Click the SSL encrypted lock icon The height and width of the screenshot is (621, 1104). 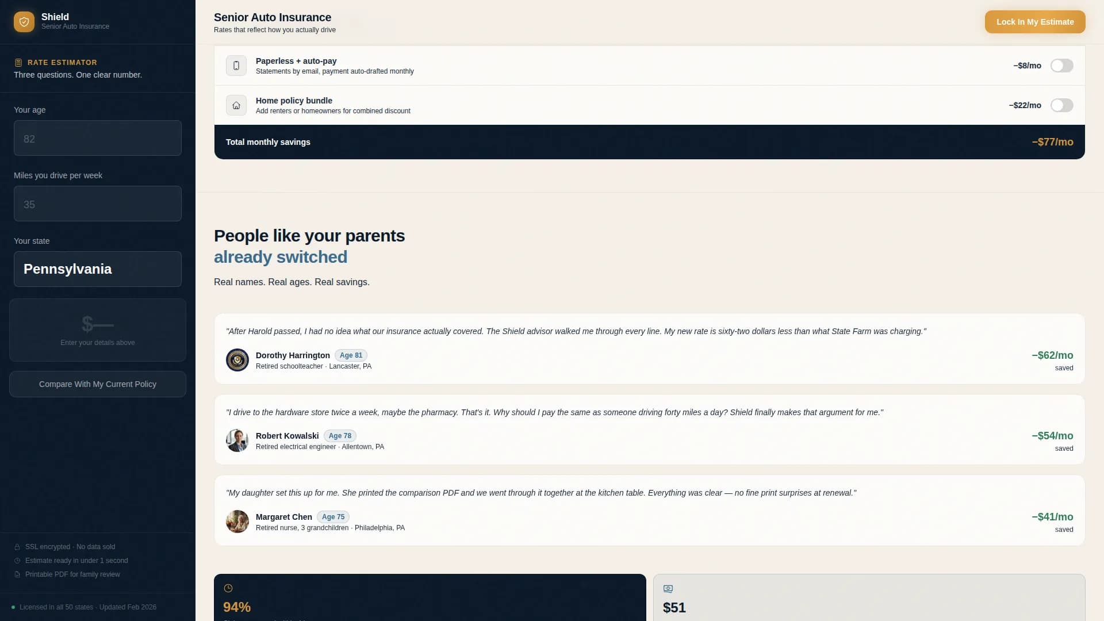[17, 547]
